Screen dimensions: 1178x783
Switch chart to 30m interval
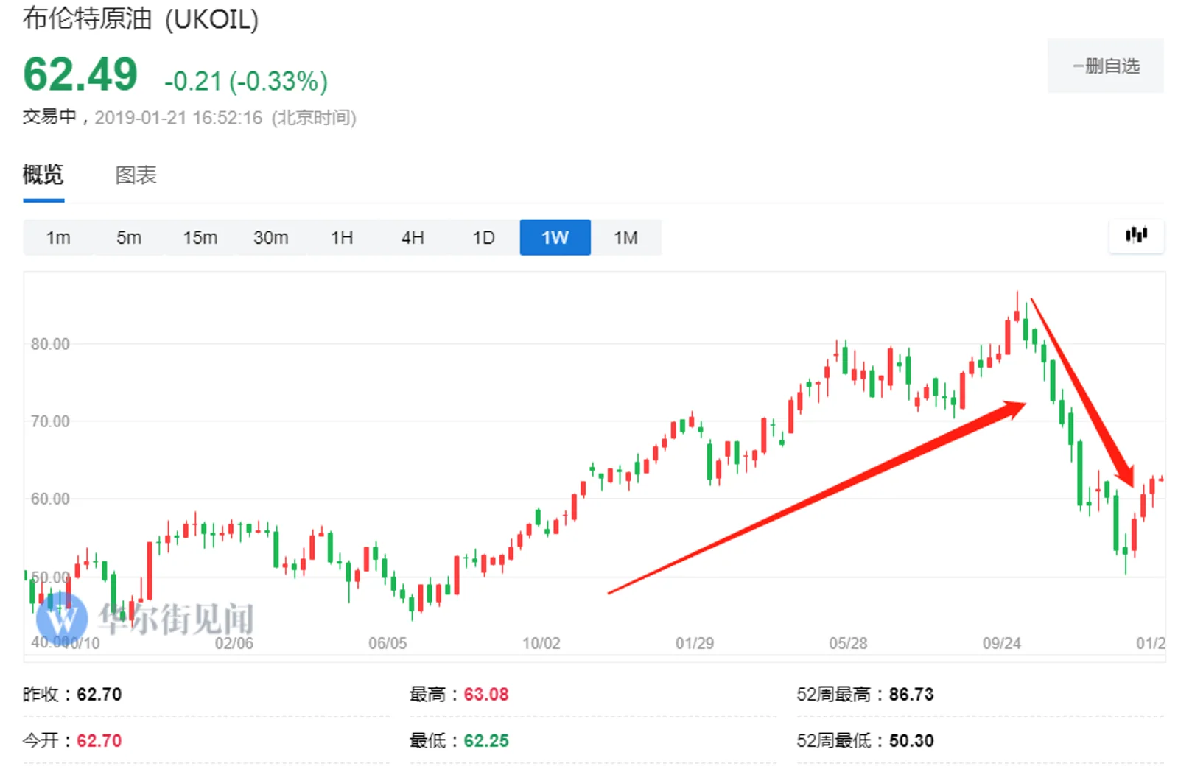click(271, 238)
